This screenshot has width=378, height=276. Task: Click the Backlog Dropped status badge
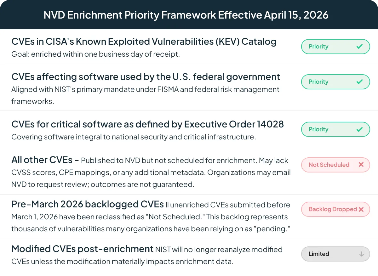tap(335, 209)
